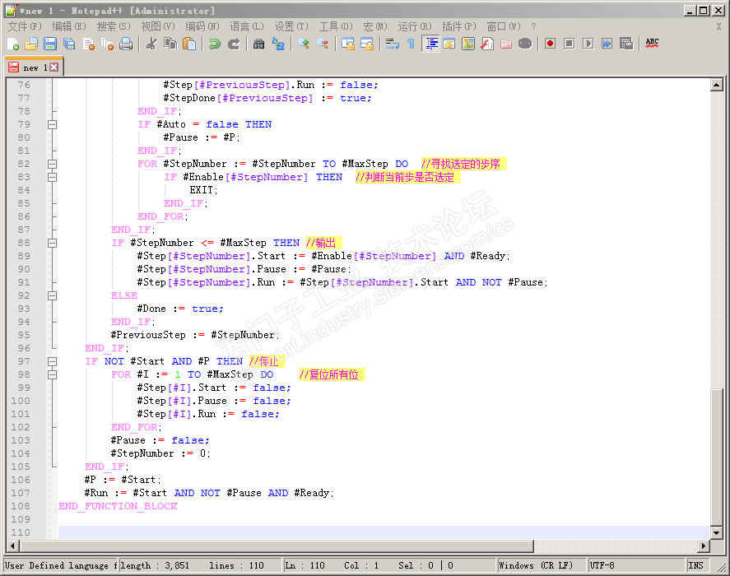Click the Print toolbar icon
This screenshot has height=576, width=730.
click(126, 44)
